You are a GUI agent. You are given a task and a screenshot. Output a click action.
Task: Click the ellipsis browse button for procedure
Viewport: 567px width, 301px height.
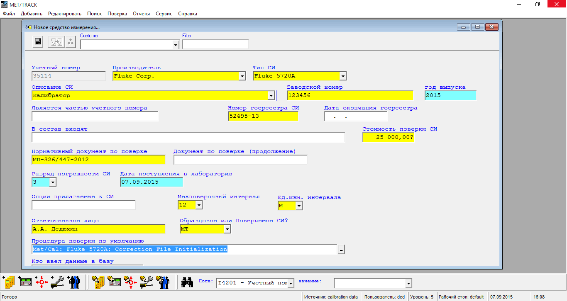341,250
